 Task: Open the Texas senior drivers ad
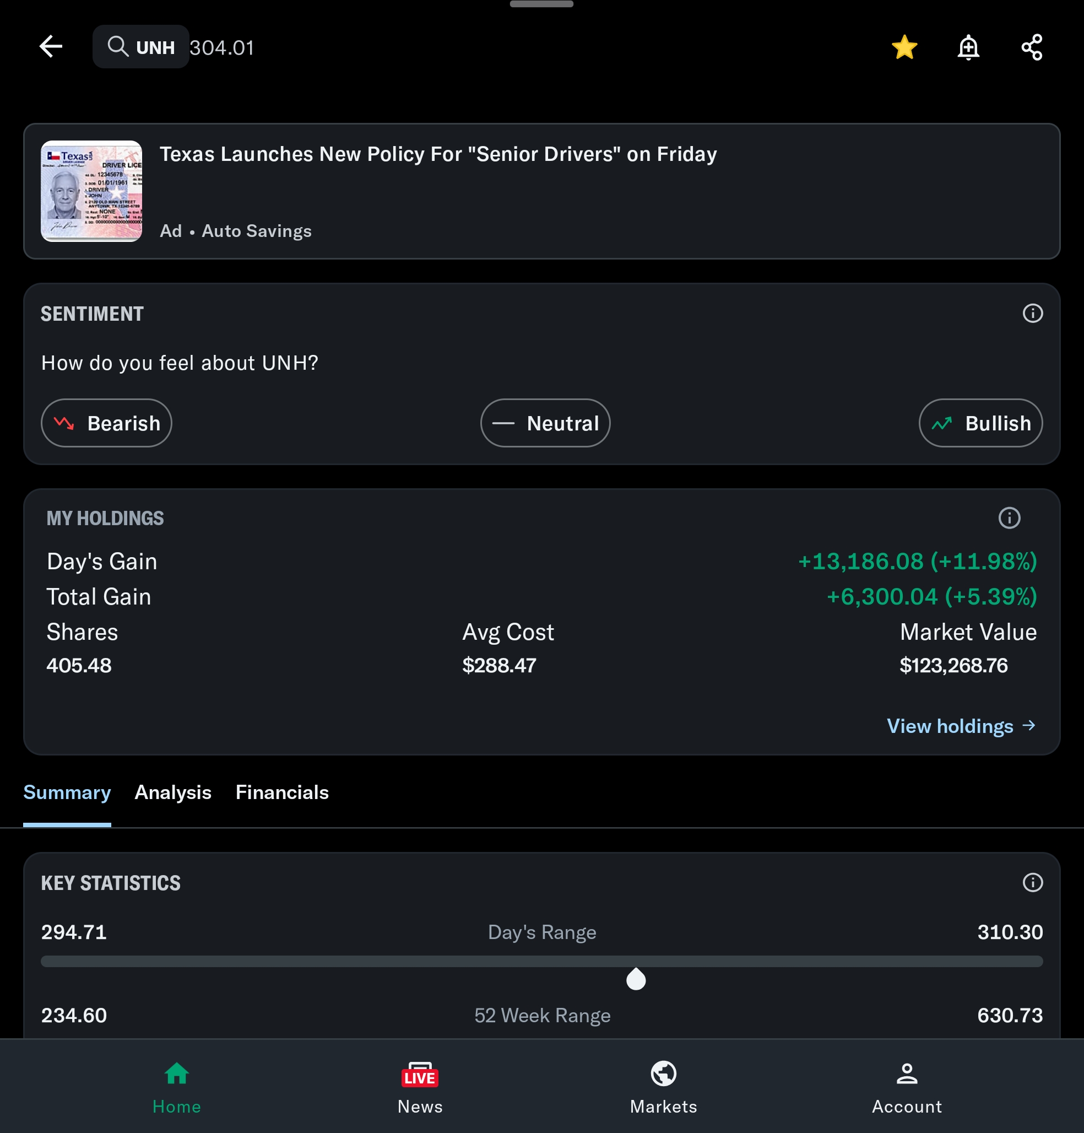(x=438, y=154)
